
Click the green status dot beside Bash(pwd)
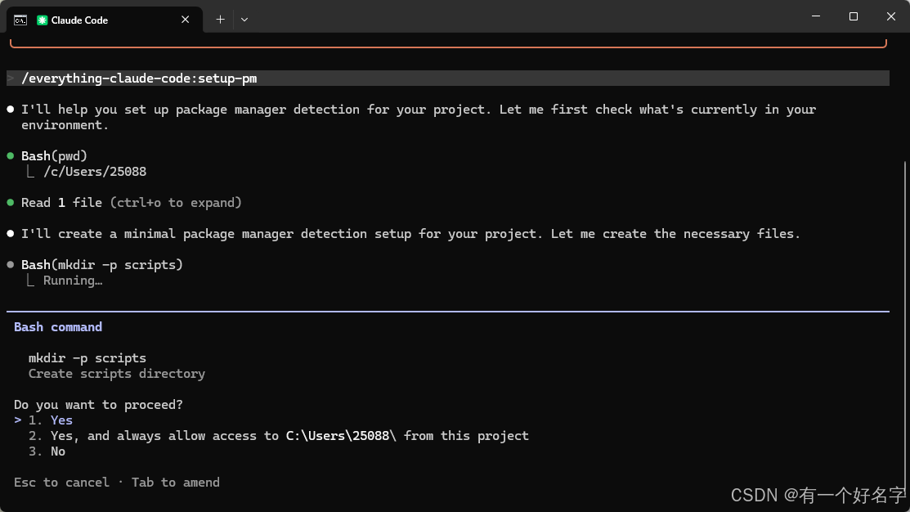[x=11, y=155]
